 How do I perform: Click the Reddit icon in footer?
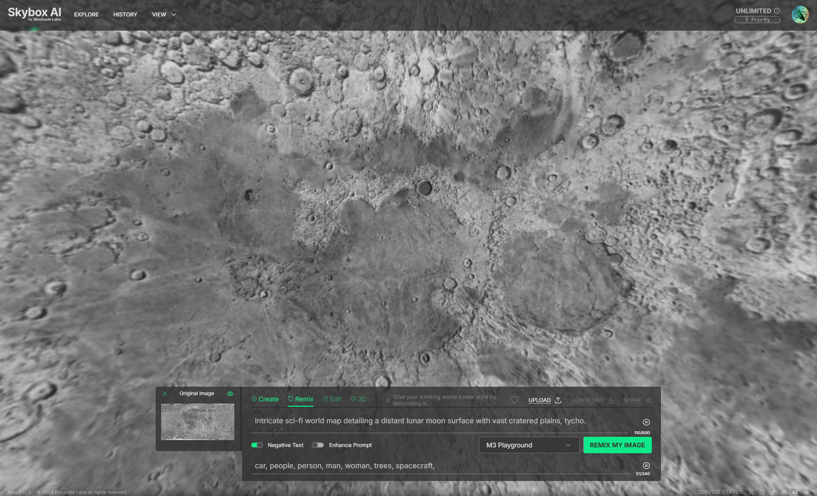(x=806, y=492)
